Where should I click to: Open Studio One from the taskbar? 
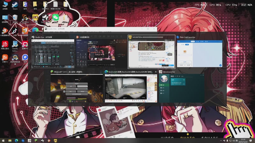[42, 140]
